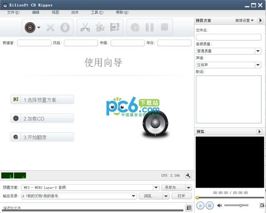Open the 另存为 dropdown arrow

[x=188, y=188]
